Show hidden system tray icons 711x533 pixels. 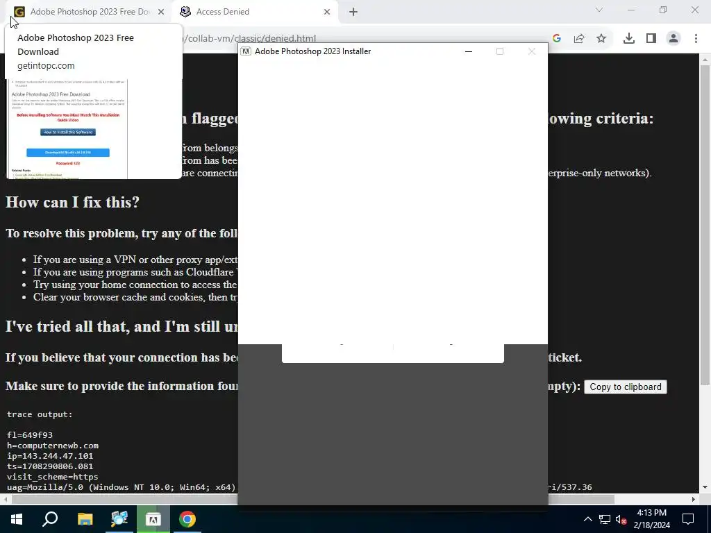587,519
